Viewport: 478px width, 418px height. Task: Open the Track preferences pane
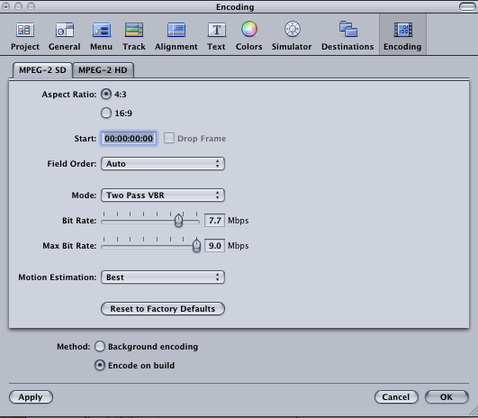134,36
